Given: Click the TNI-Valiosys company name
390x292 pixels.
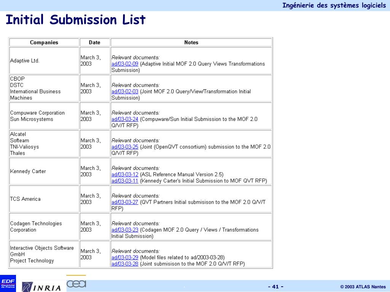Looking at the screenshot, I should [24, 147].
